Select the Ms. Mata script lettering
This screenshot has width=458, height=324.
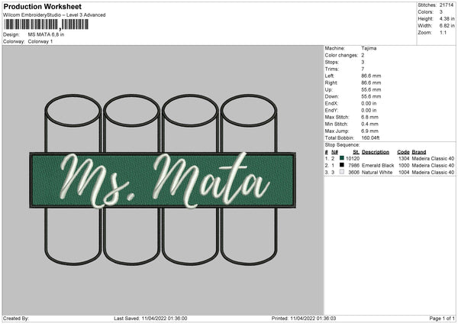165,180
